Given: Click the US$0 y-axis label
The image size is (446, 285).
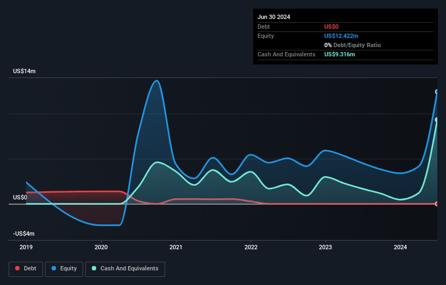Looking at the screenshot, I should [x=20, y=197].
